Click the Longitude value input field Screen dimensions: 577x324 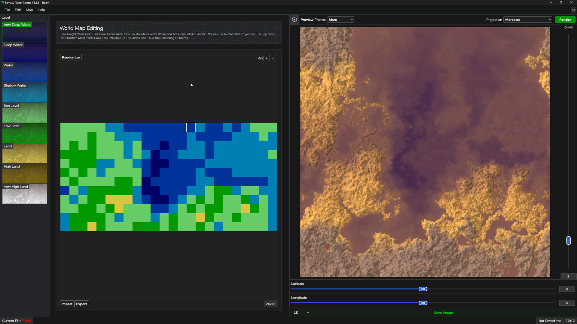point(567,303)
